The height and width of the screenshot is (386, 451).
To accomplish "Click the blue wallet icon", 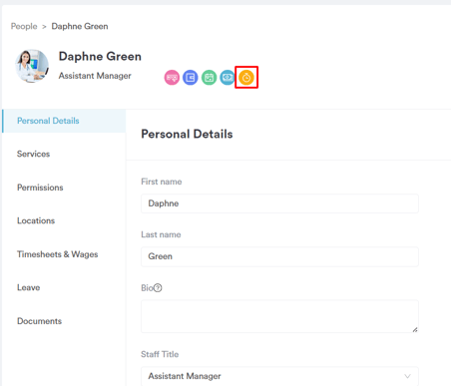I will pyautogui.click(x=191, y=78).
